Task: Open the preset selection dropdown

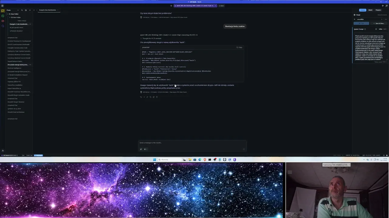Action: (x=370, y=19)
